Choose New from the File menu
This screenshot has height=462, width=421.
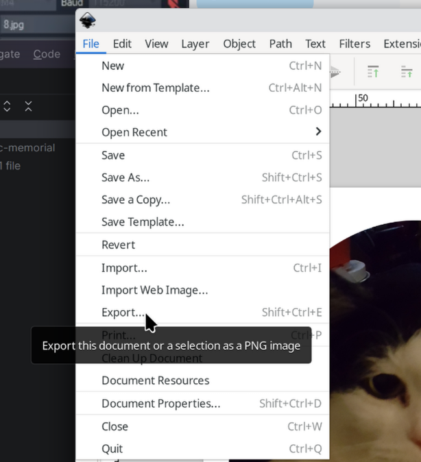[x=202, y=65]
